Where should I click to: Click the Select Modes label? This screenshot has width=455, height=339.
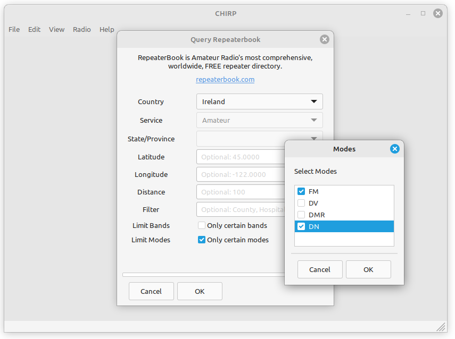point(316,171)
